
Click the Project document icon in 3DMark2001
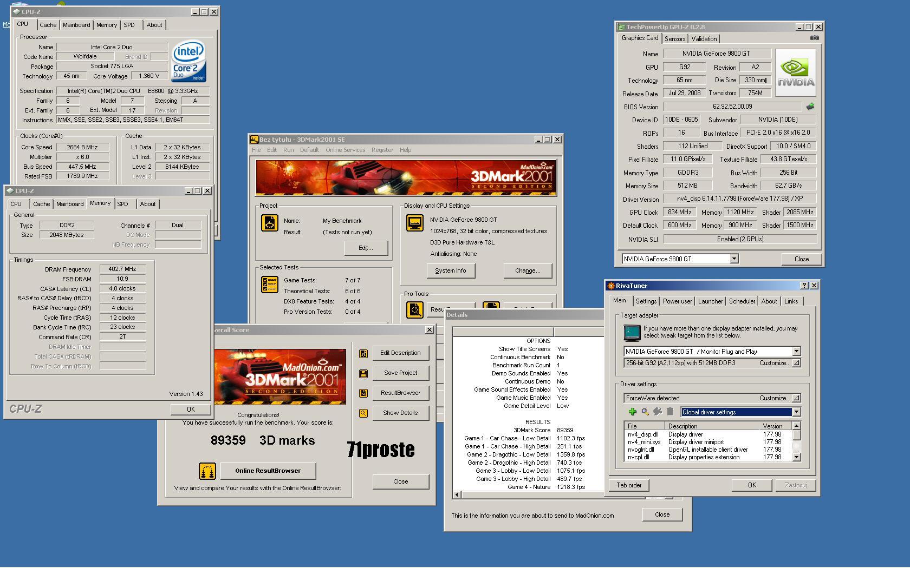pyautogui.click(x=269, y=223)
